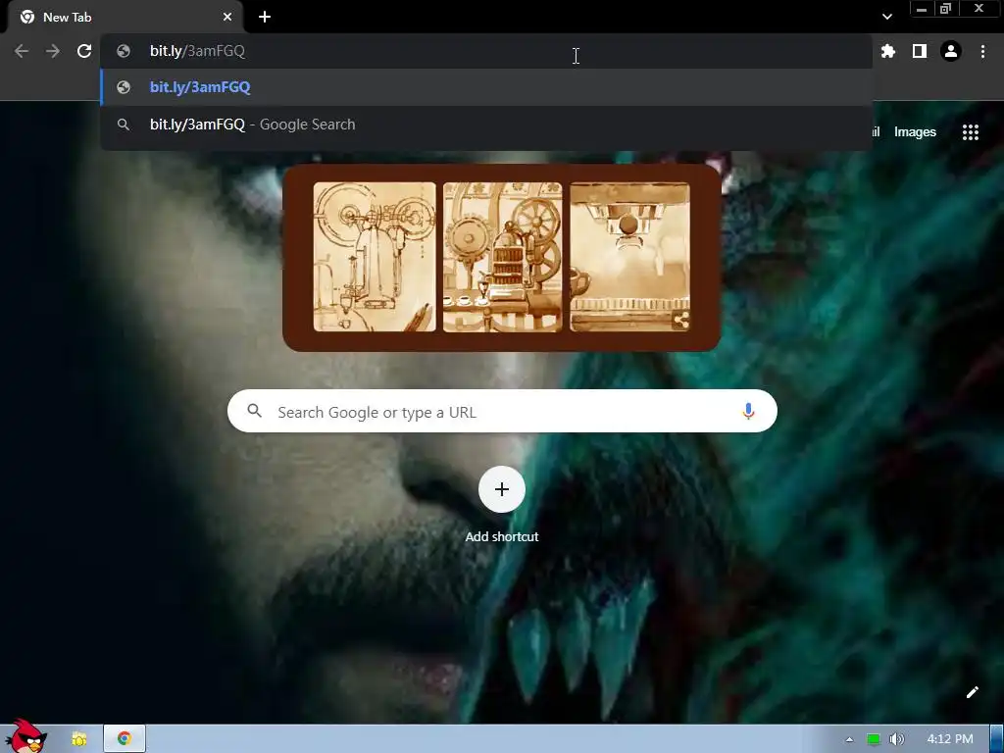This screenshot has width=1004, height=753.
Task: Open the green network tray icon
Action: [x=873, y=739]
